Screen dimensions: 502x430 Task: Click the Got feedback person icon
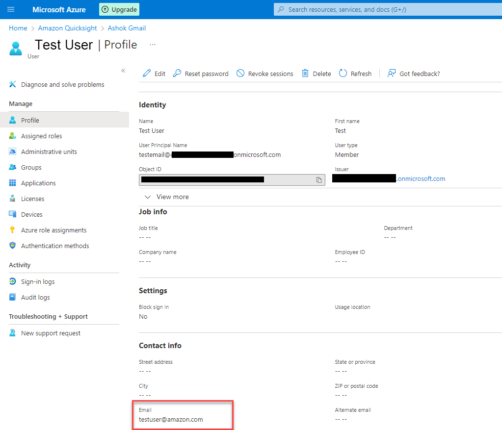click(392, 73)
